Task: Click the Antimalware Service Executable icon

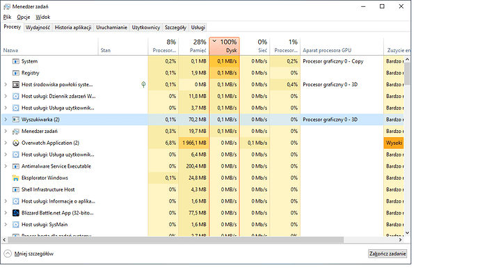Action: 15,166
